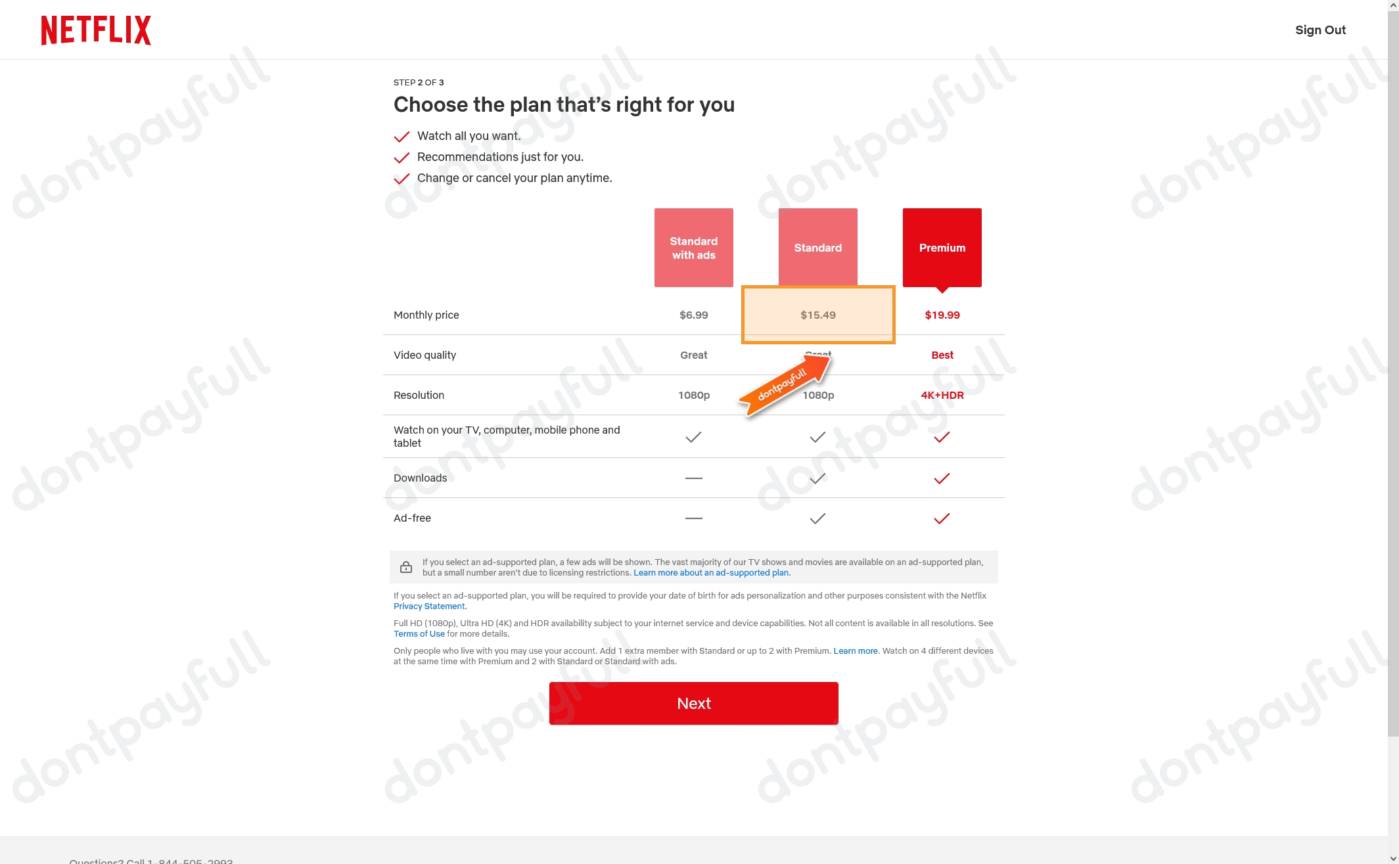Click the $19.99 Premium price cell
The image size is (1399, 864).
tap(942, 315)
